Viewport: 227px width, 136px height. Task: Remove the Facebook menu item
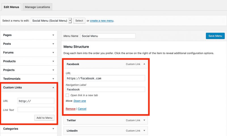click(x=70, y=109)
